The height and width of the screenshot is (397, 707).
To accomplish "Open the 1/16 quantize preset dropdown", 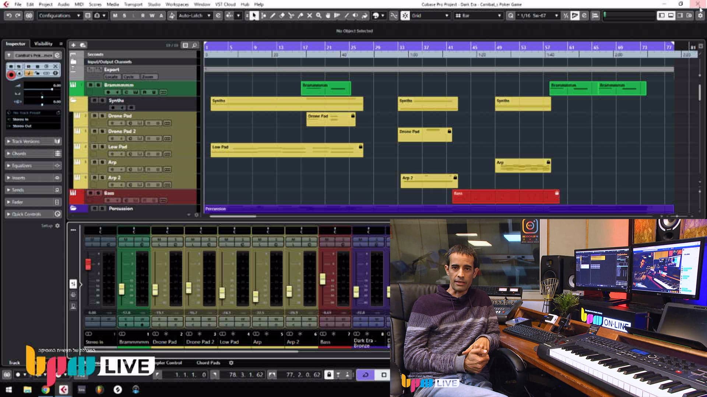I will tap(537, 15).
